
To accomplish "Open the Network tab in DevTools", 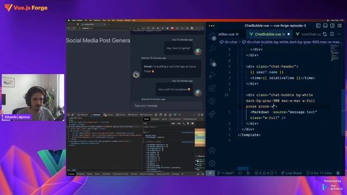I will tap(133, 115).
